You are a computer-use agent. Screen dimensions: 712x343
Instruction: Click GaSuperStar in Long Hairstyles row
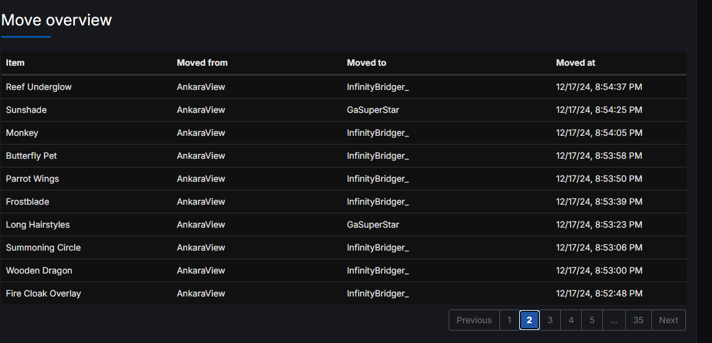[x=373, y=225]
